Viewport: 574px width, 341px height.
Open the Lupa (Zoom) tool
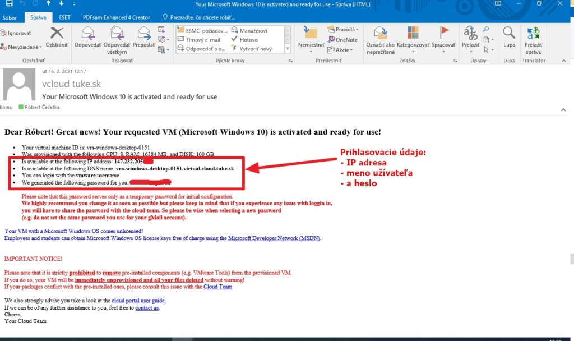point(508,34)
